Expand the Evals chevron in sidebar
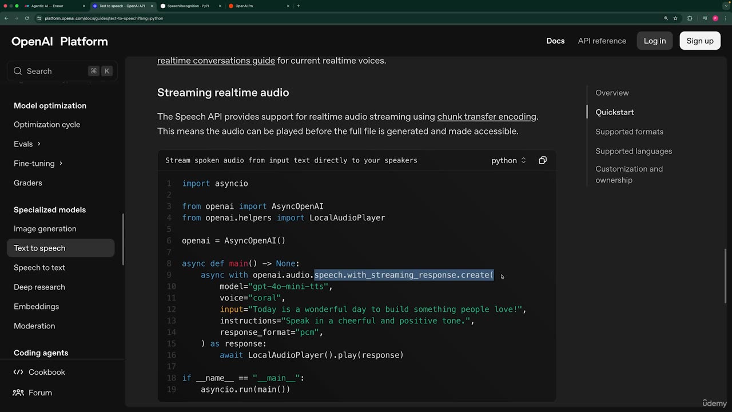 [x=39, y=144]
